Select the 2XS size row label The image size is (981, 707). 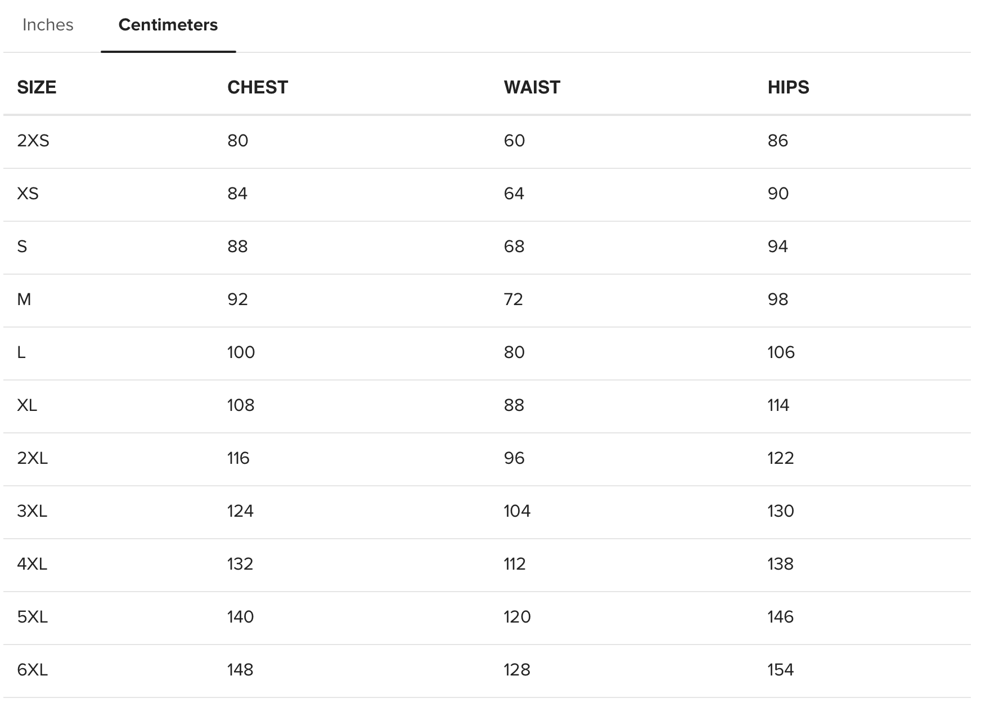click(33, 141)
